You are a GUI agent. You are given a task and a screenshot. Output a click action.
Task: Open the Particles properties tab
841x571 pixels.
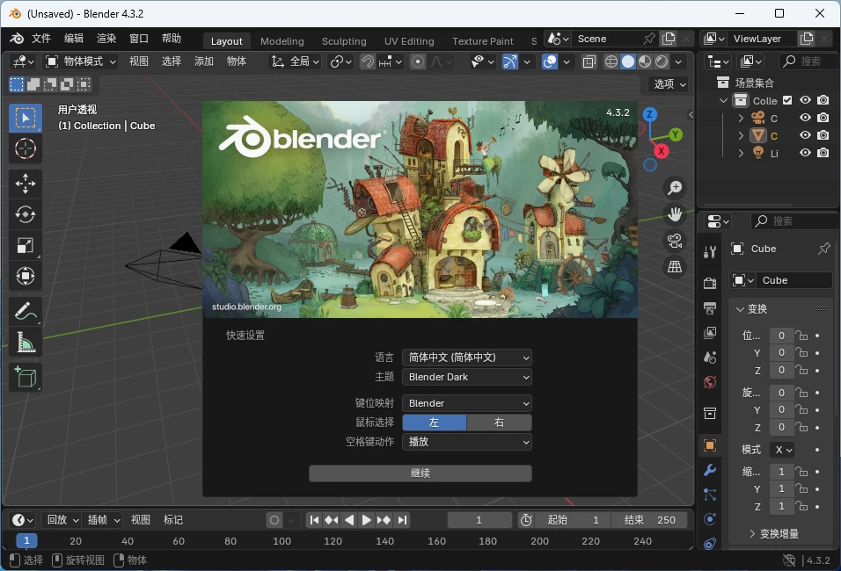(710, 495)
